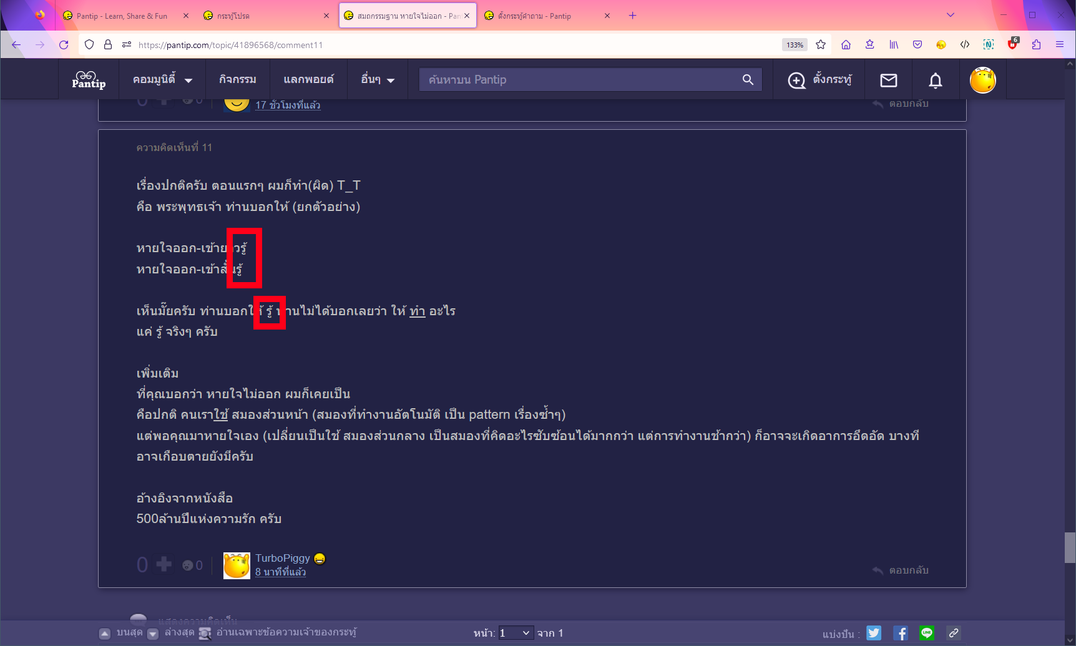Open the Firefox application menu

(x=1060, y=44)
